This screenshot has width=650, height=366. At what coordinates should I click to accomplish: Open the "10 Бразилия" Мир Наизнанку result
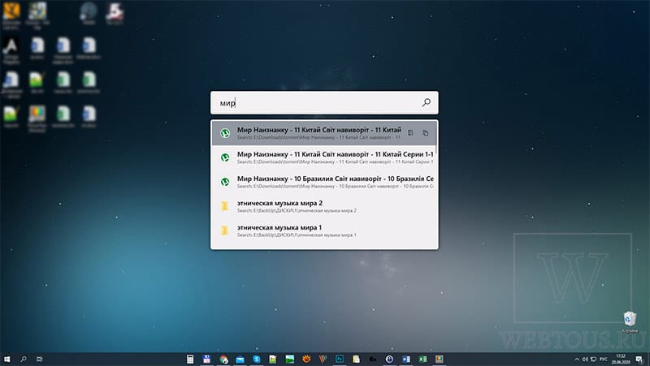click(324, 182)
